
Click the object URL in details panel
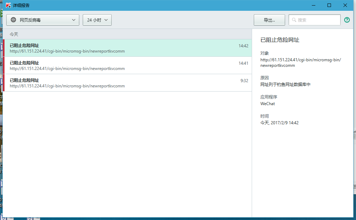coord(300,62)
